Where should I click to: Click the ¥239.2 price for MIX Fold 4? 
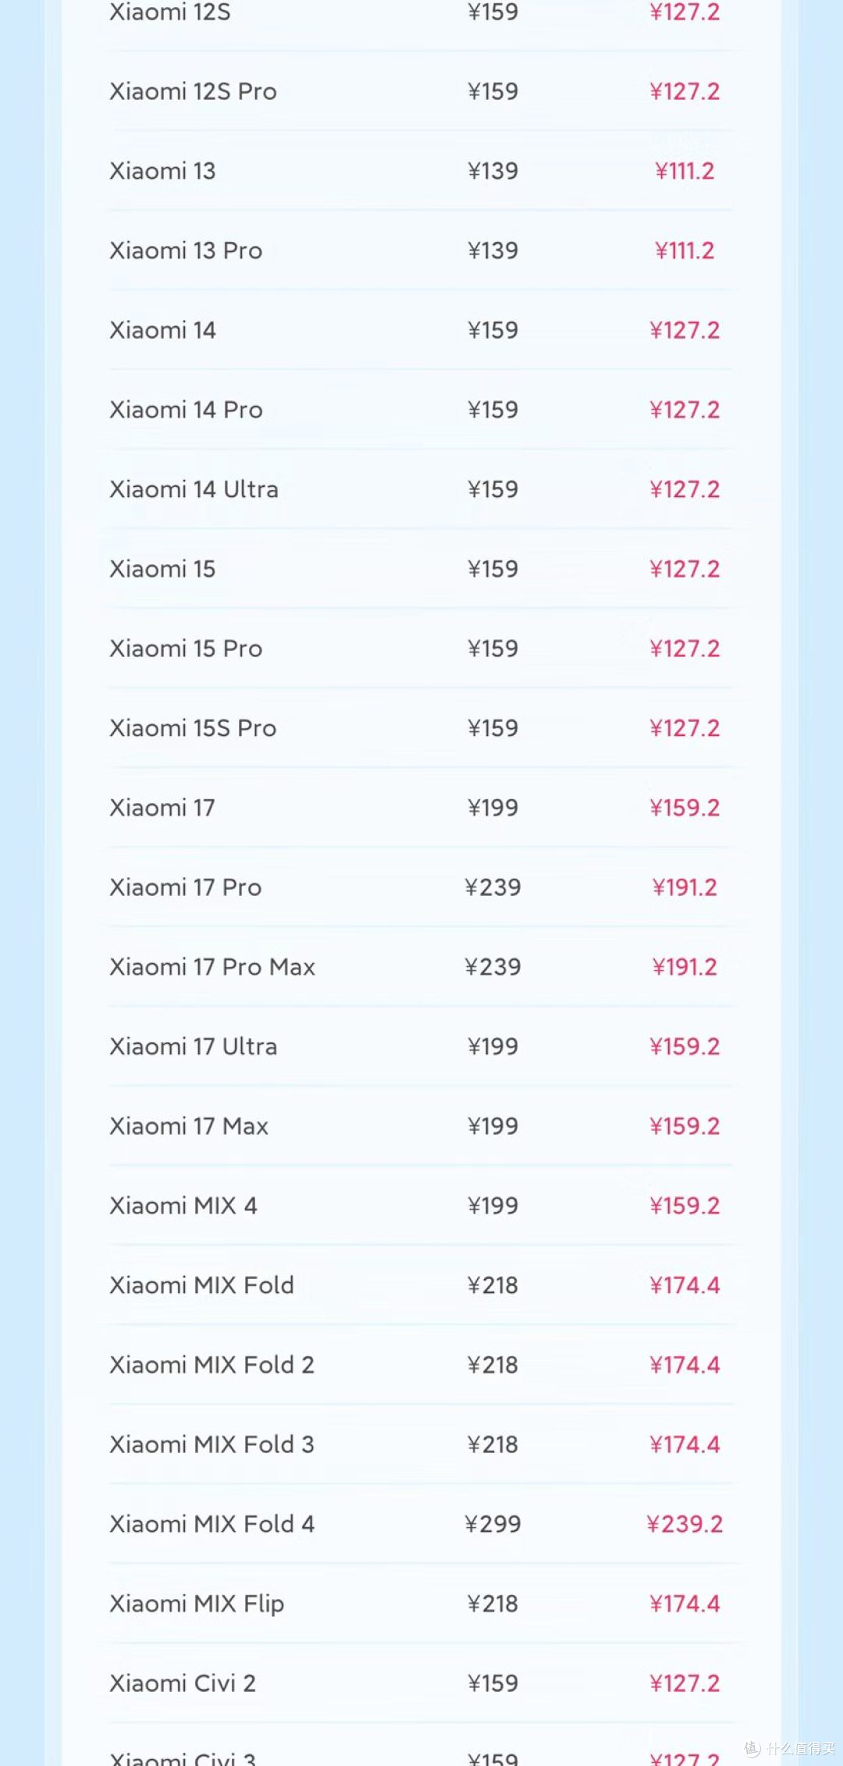(x=685, y=1524)
